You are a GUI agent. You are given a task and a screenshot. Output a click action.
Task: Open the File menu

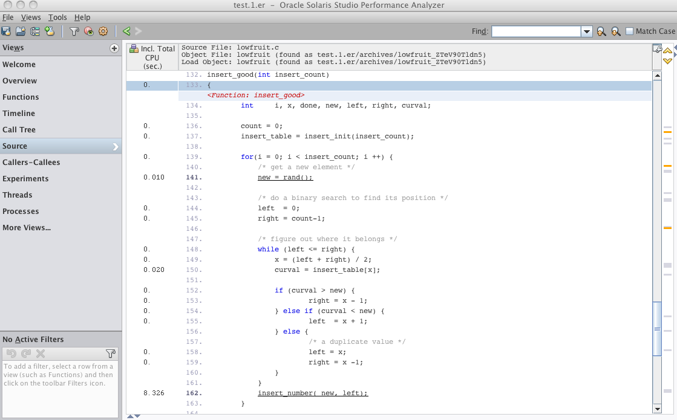click(x=8, y=18)
